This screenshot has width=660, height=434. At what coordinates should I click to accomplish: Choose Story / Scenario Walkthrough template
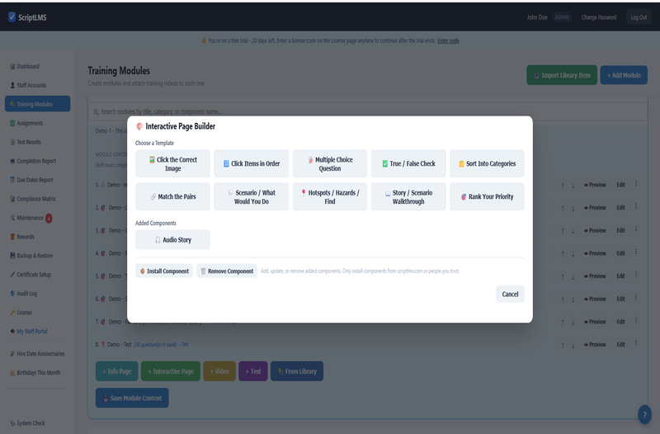pos(408,196)
